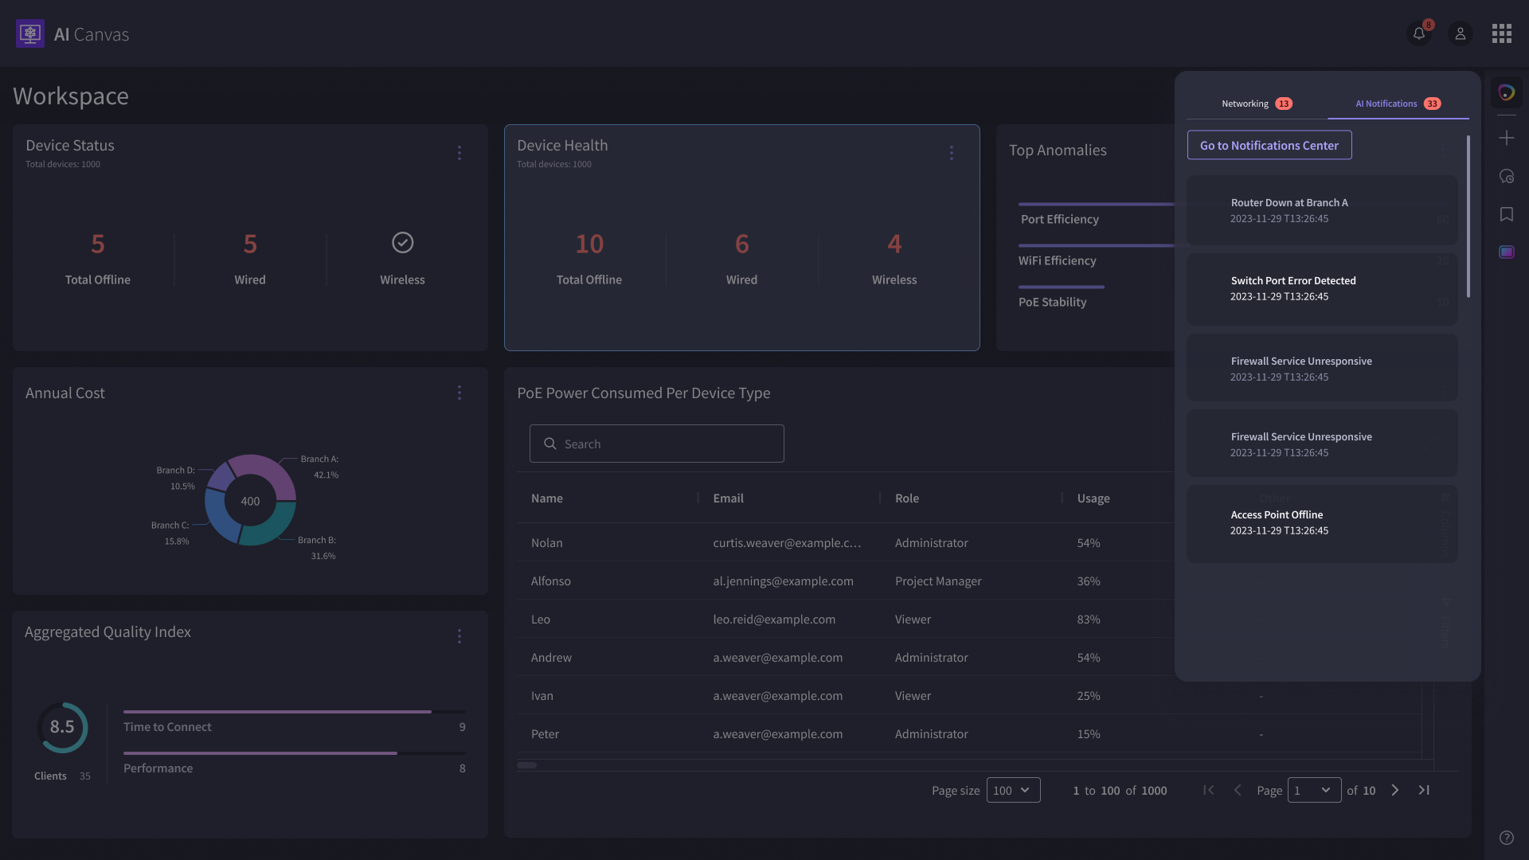The height and width of the screenshot is (860, 1529).
Task: Open Aggregated Quality Index options menu
Action: [459, 635]
